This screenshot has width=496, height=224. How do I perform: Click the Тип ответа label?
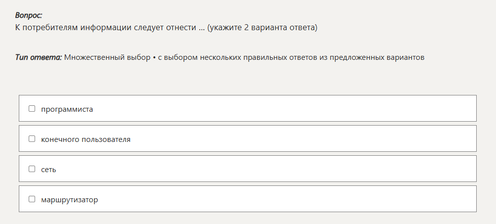pyautogui.click(x=38, y=57)
